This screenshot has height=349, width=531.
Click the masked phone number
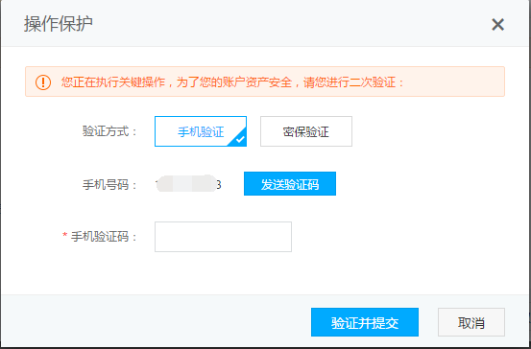[188, 185]
